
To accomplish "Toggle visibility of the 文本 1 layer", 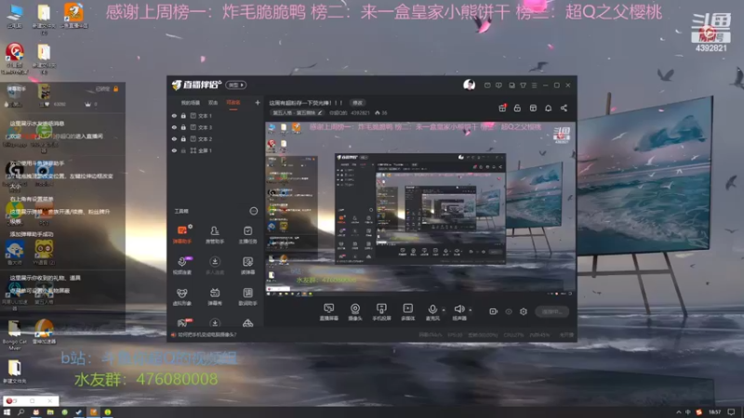I will tap(174, 115).
